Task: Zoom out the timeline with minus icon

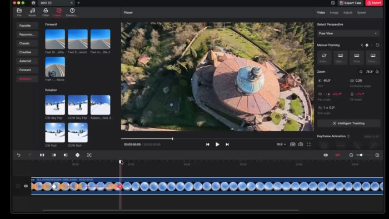Action: 351,155
